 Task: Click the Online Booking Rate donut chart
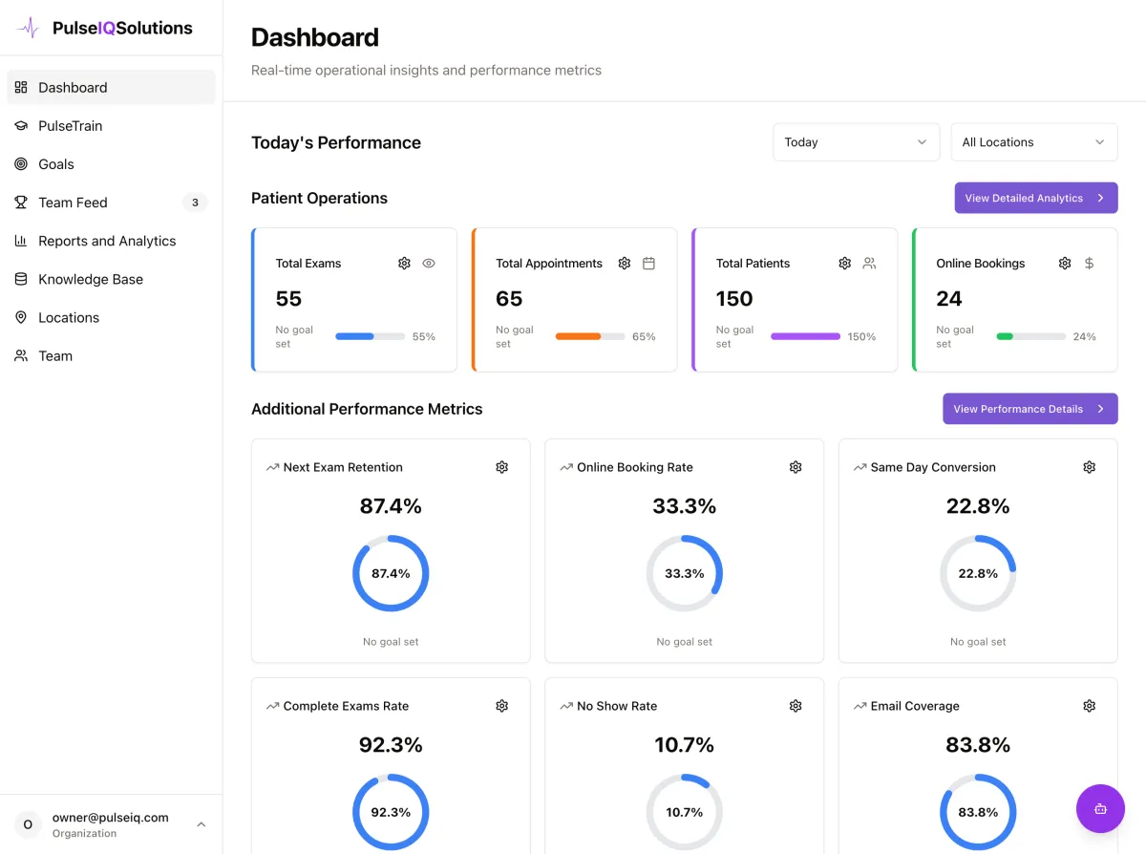point(685,573)
